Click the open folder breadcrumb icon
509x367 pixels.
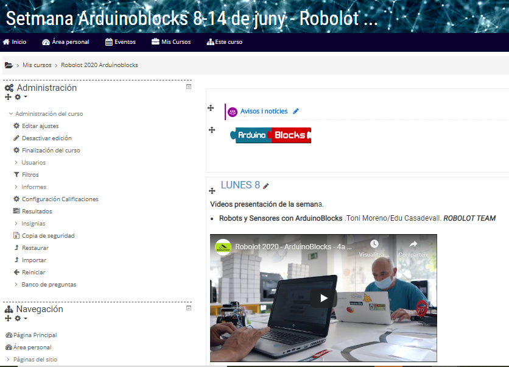click(x=9, y=65)
